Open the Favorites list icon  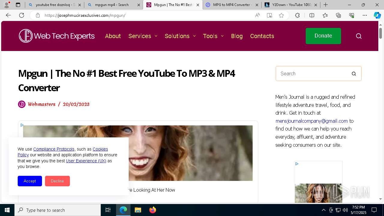[325, 15]
